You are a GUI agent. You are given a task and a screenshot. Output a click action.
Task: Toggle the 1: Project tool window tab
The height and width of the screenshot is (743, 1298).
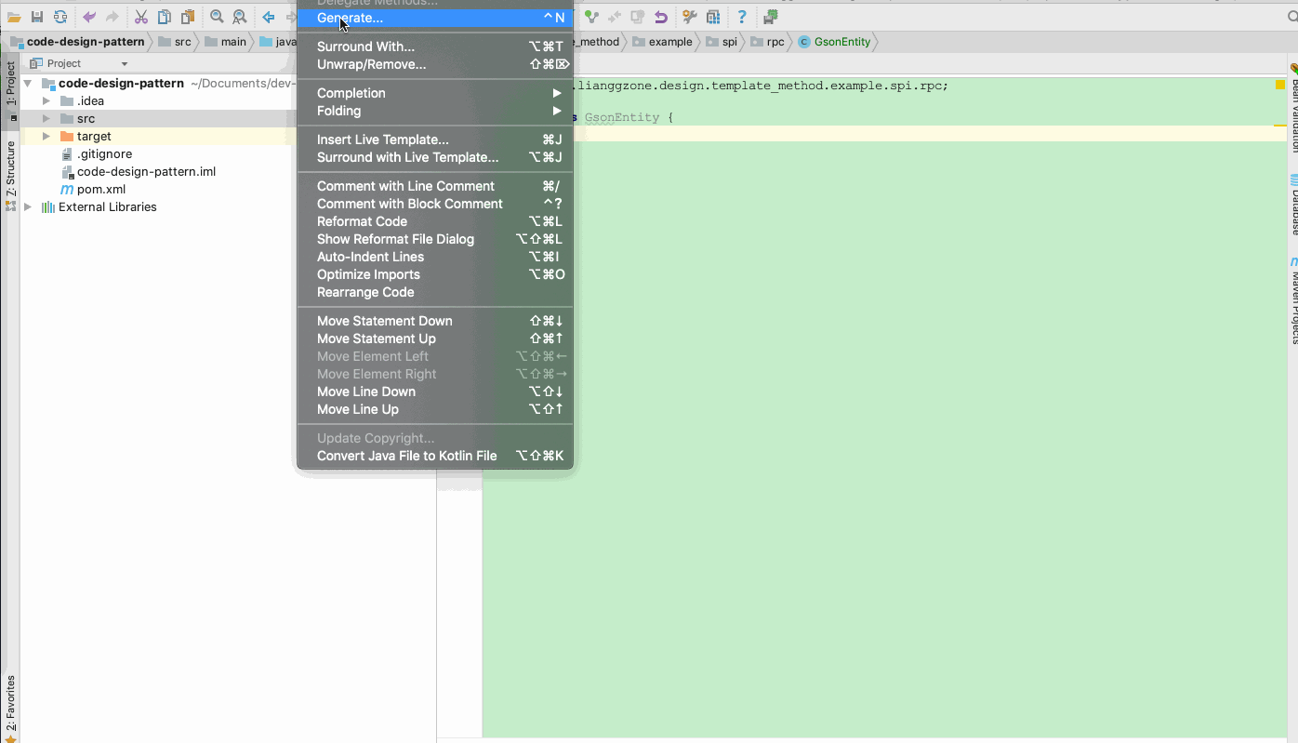[10, 85]
